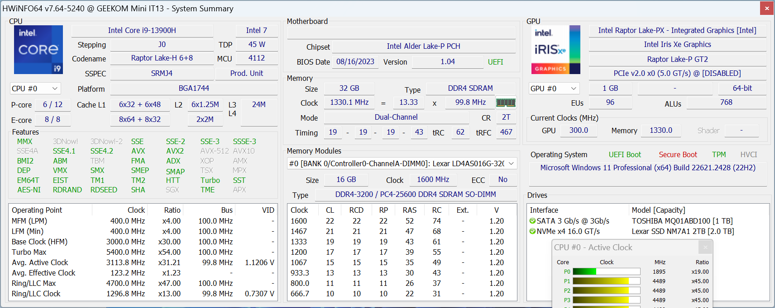Click the Intel Raptor Lake-PX Integrated Graphics field
This screenshot has width=775, height=308.
click(x=677, y=31)
